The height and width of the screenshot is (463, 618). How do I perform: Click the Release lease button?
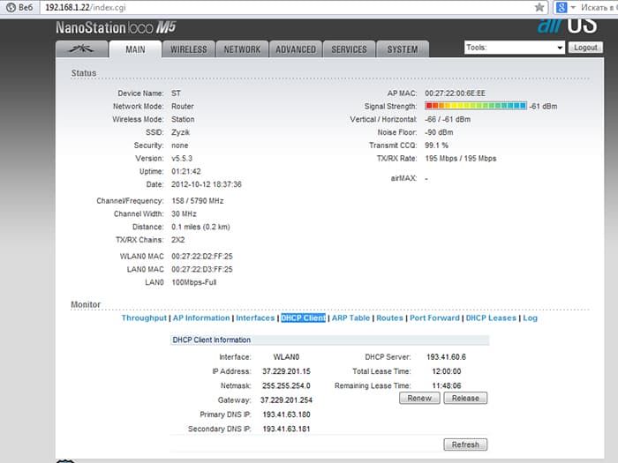tap(465, 398)
